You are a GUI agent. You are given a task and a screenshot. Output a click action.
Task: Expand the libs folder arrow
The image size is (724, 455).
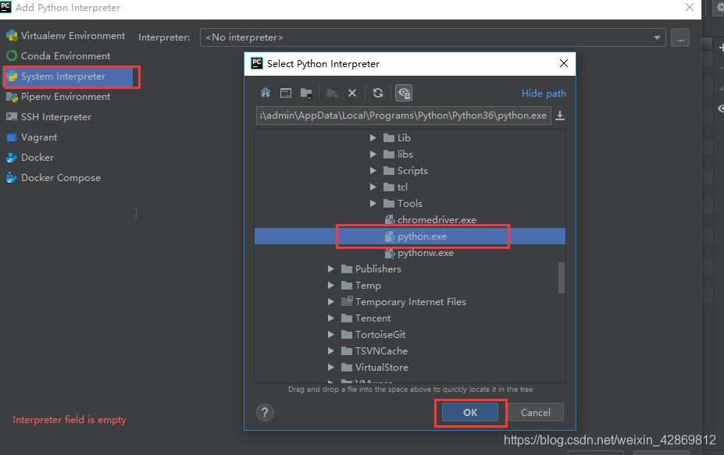point(373,154)
